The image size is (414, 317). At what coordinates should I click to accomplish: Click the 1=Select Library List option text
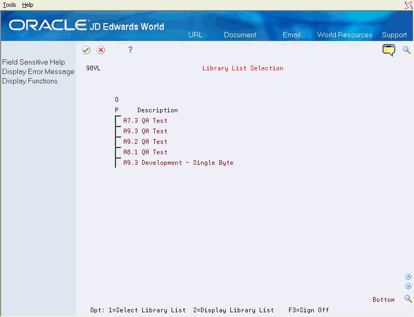point(147,310)
